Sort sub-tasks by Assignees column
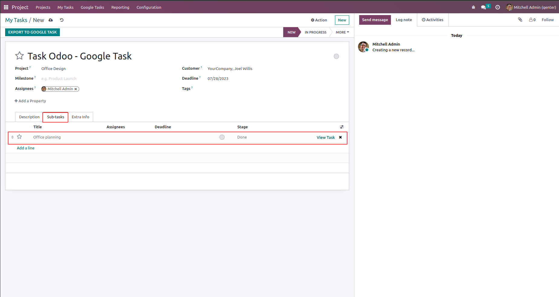Screen dimensions: 559x297 [x=115, y=127]
